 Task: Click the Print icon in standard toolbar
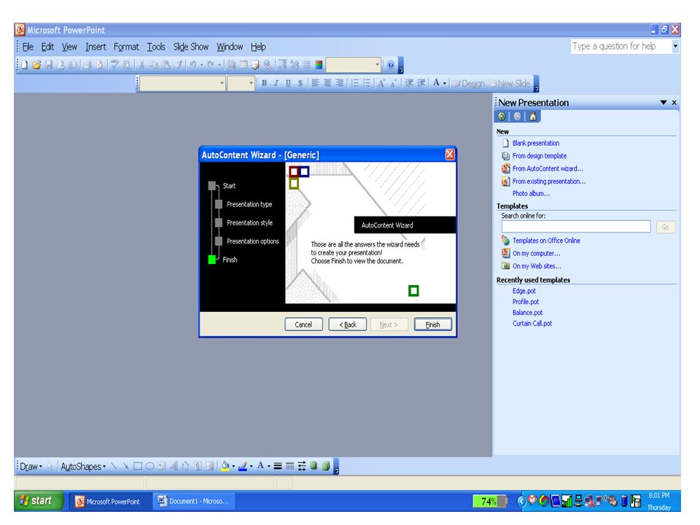pyautogui.click(x=88, y=65)
